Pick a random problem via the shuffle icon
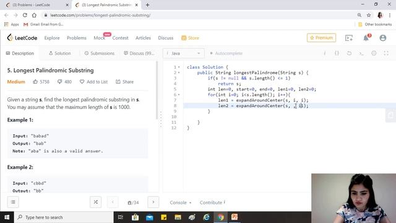 tap(95, 202)
